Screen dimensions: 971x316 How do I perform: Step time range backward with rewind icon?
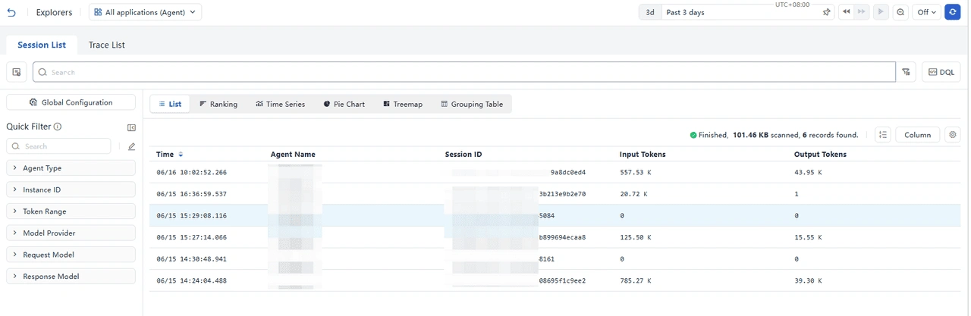(x=847, y=12)
